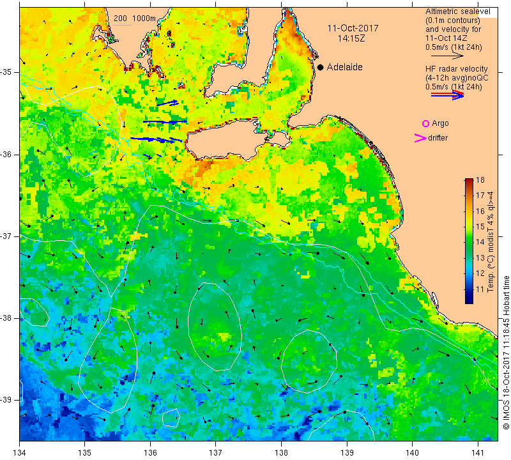Click the '14:15Z' time label
The image size is (511, 460).
(x=351, y=38)
